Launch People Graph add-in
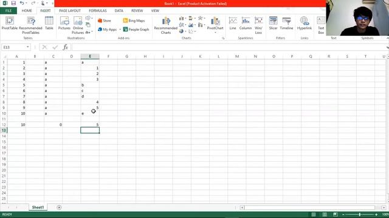 pyautogui.click(x=136, y=30)
